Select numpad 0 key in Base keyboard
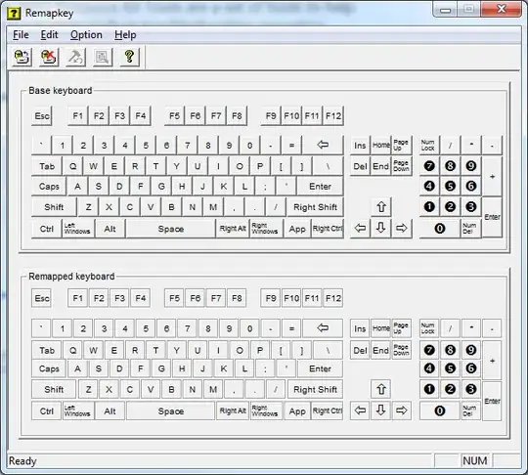The height and width of the screenshot is (475, 528). (440, 229)
